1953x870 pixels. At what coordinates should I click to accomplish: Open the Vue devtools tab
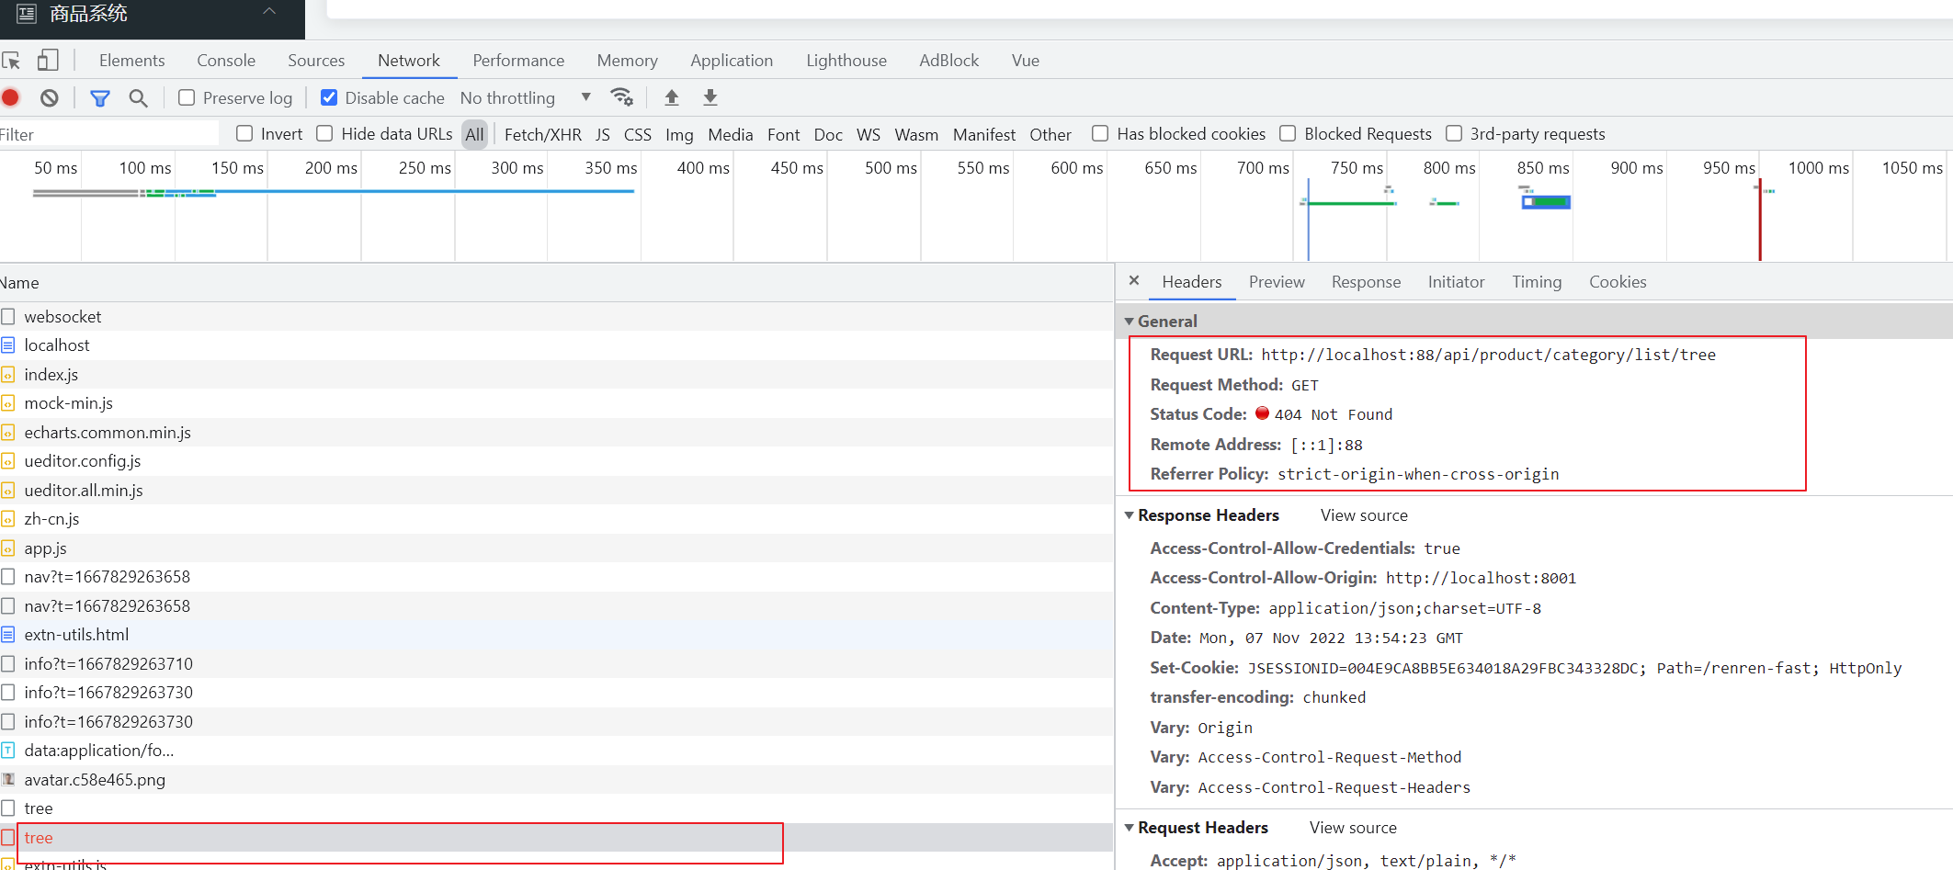click(1026, 61)
